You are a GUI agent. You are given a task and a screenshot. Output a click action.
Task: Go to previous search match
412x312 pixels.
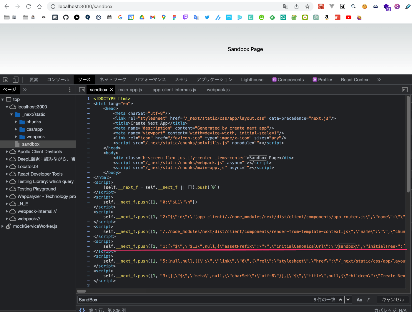coord(340,300)
